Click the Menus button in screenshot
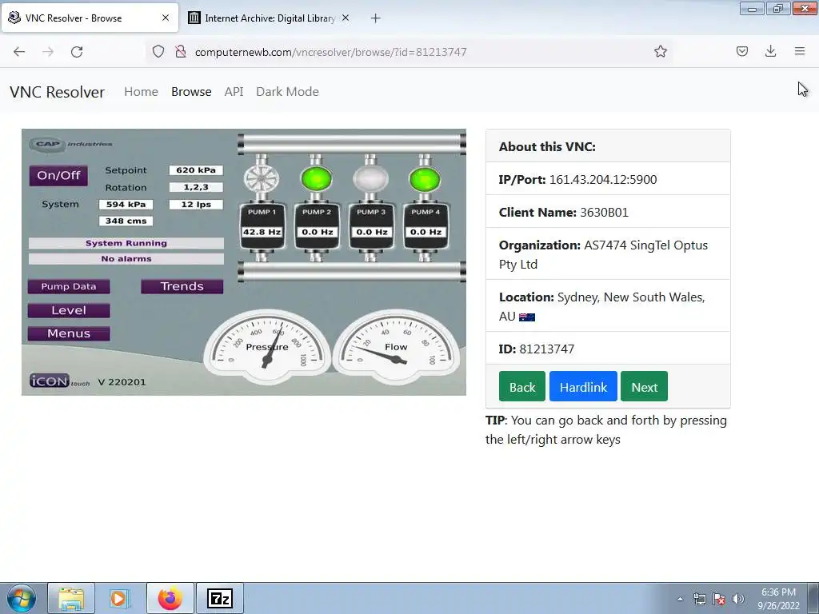819x614 pixels. point(69,333)
